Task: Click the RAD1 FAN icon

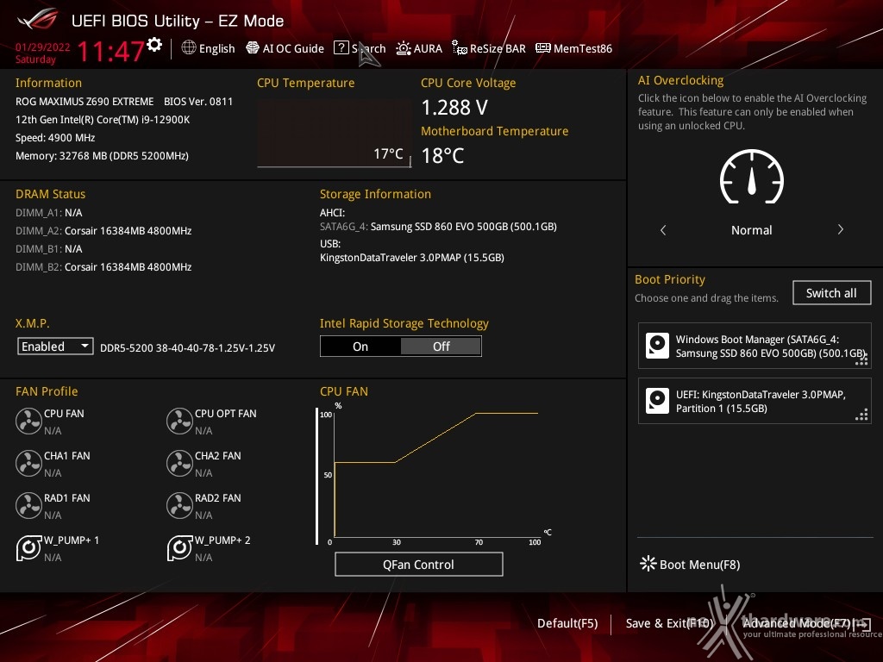Action: (x=28, y=505)
